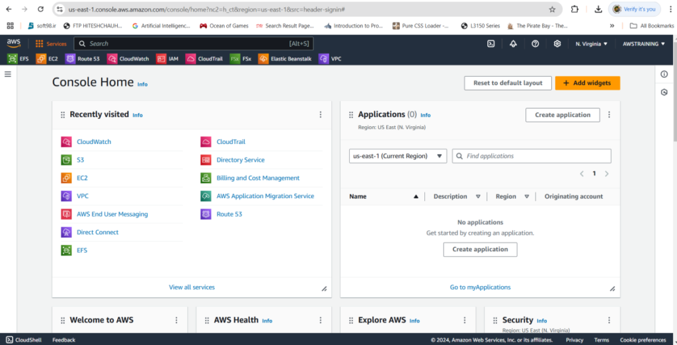The width and height of the screenshot is (677, 345).
Task: Click the Add widgets button
Action: point(587,83)
